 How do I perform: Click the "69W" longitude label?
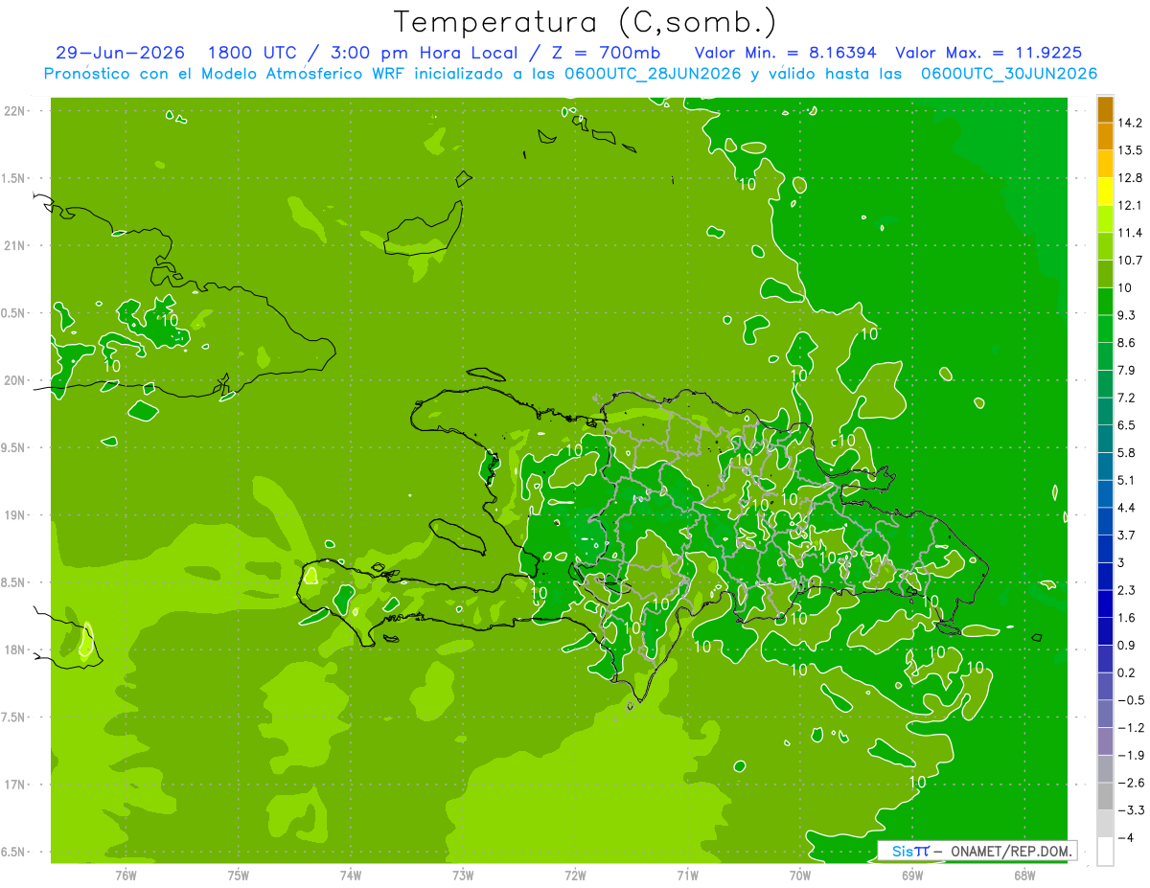tap(911, 875)
